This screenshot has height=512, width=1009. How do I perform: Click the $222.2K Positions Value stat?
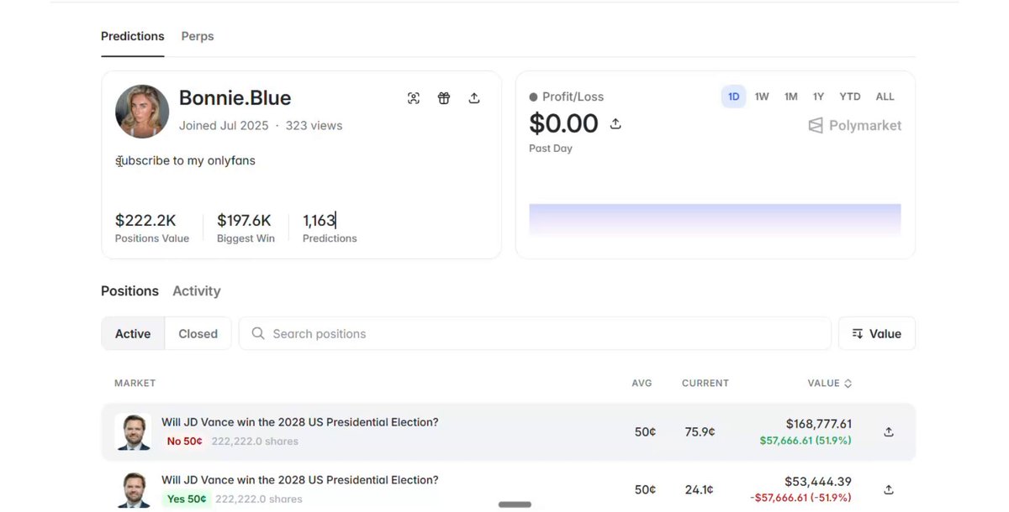[x=152, y=227]
